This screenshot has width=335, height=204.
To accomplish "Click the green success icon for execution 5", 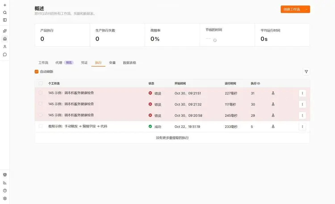I will coord(150,126).
